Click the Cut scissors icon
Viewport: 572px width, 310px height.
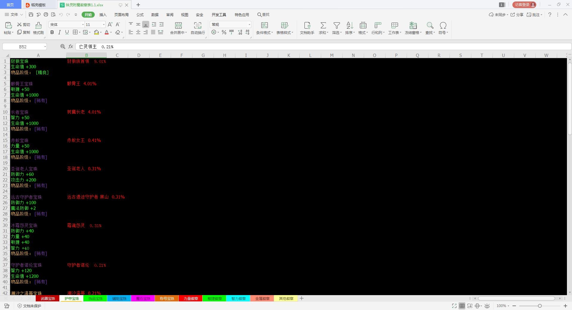[x=20, y=24]
